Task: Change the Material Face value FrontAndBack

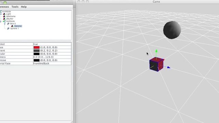Action: click(x=41, y=64)
